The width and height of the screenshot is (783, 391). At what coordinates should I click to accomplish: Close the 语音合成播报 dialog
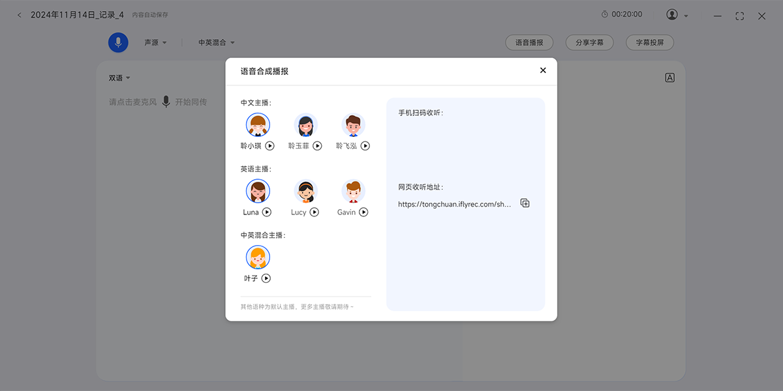coord(543,70)
